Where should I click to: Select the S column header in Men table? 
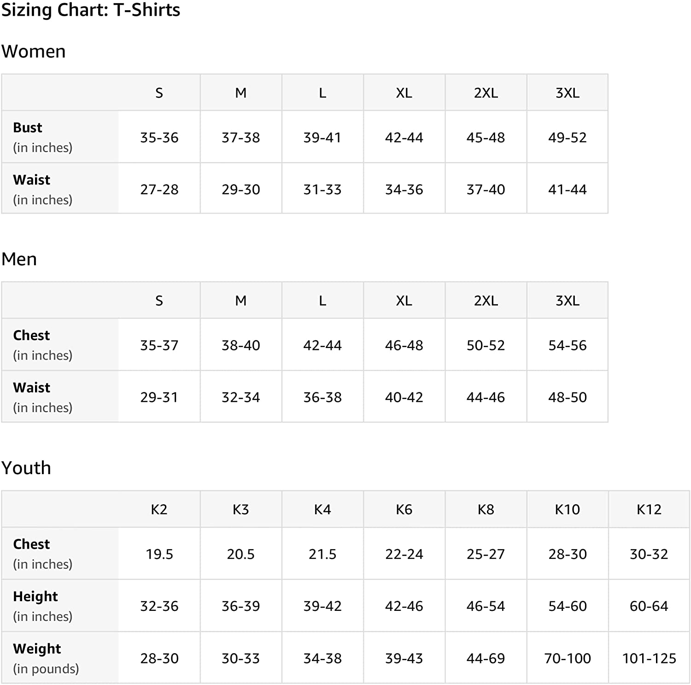(159, 301)
